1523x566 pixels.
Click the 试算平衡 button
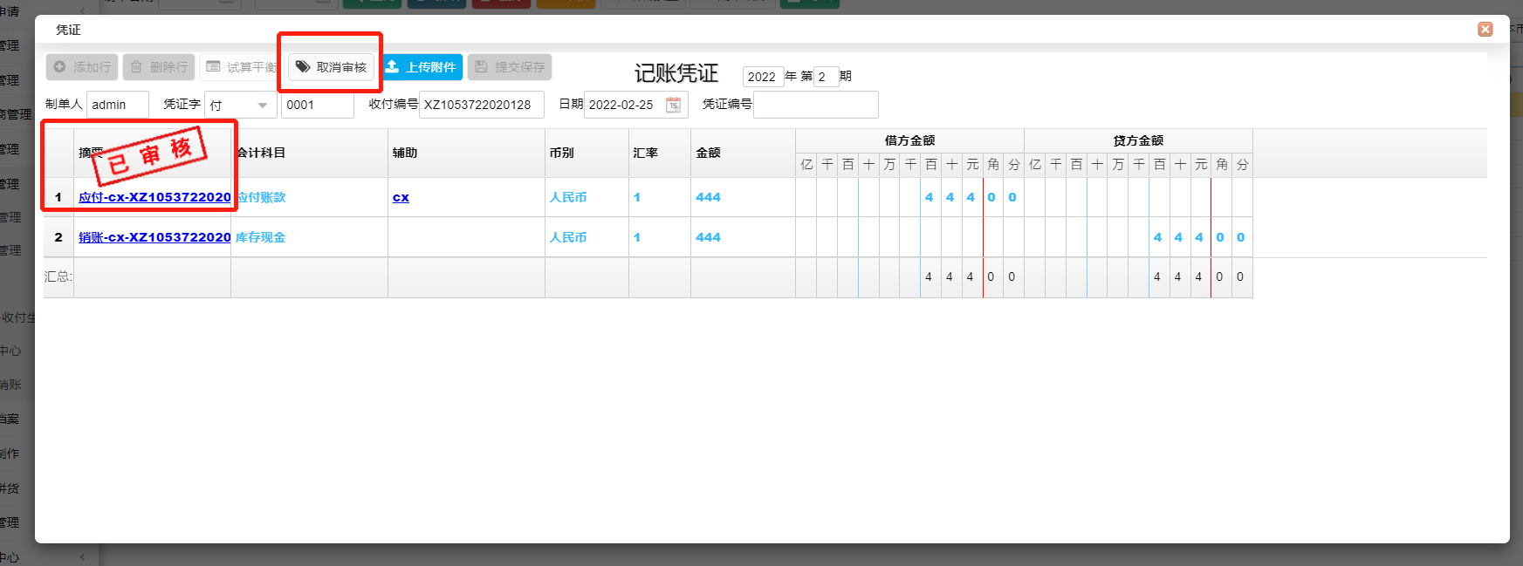coord(240,67)
